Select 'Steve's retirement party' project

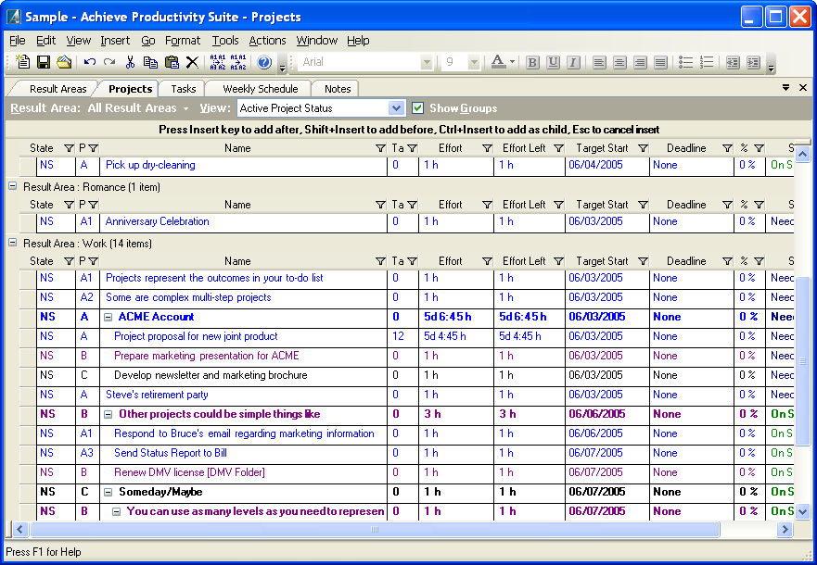157,395
